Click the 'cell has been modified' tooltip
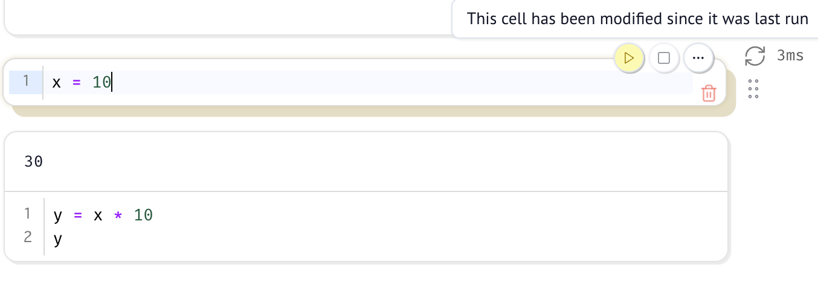Image resolution: width=818 pixels, height=285 pixels. point(637,19)
